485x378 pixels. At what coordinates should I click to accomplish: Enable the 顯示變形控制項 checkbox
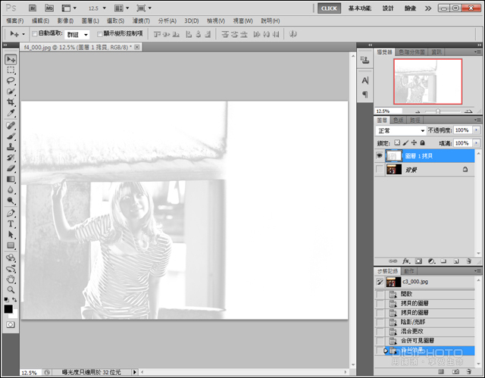click(x=99, y=34)
